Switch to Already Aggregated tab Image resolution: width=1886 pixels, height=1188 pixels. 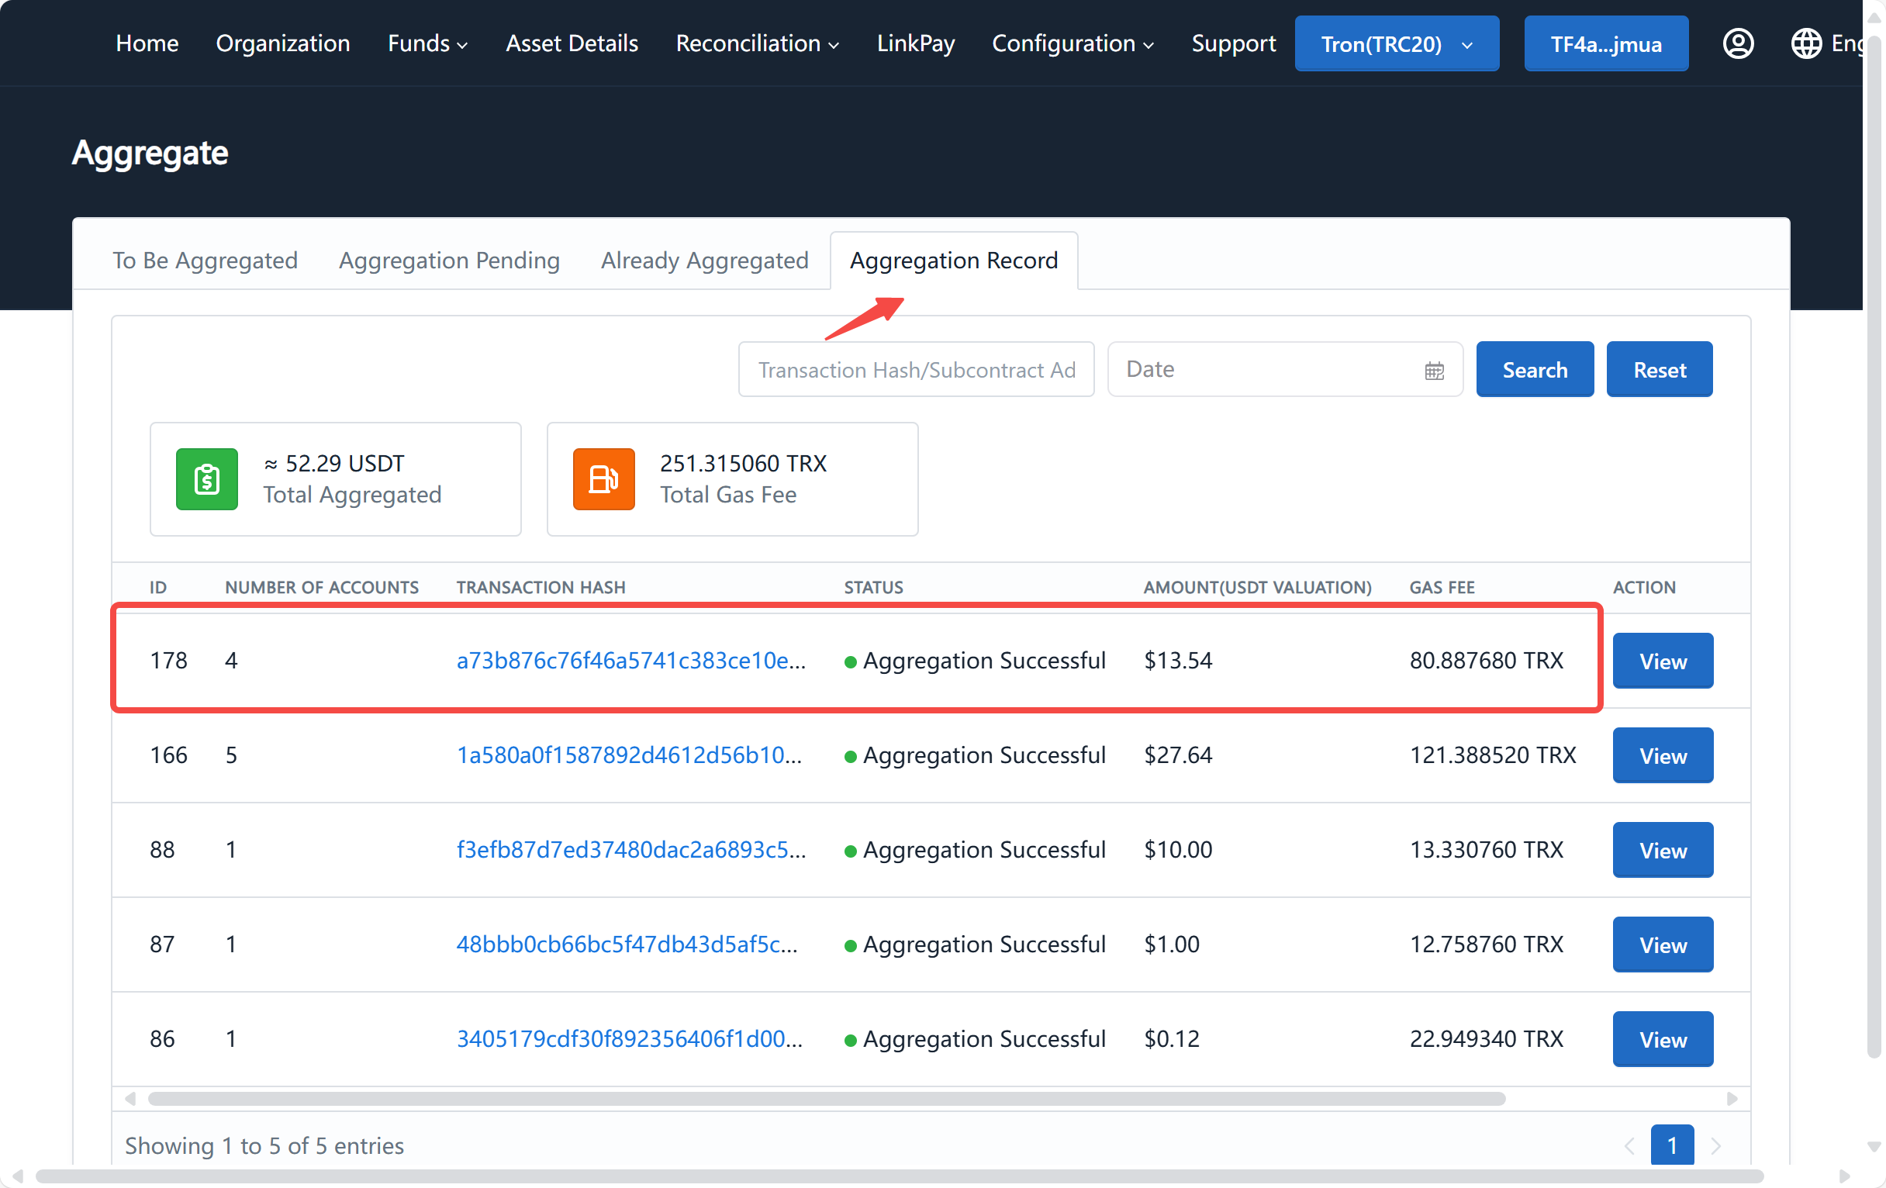click(x=704, y=260)
